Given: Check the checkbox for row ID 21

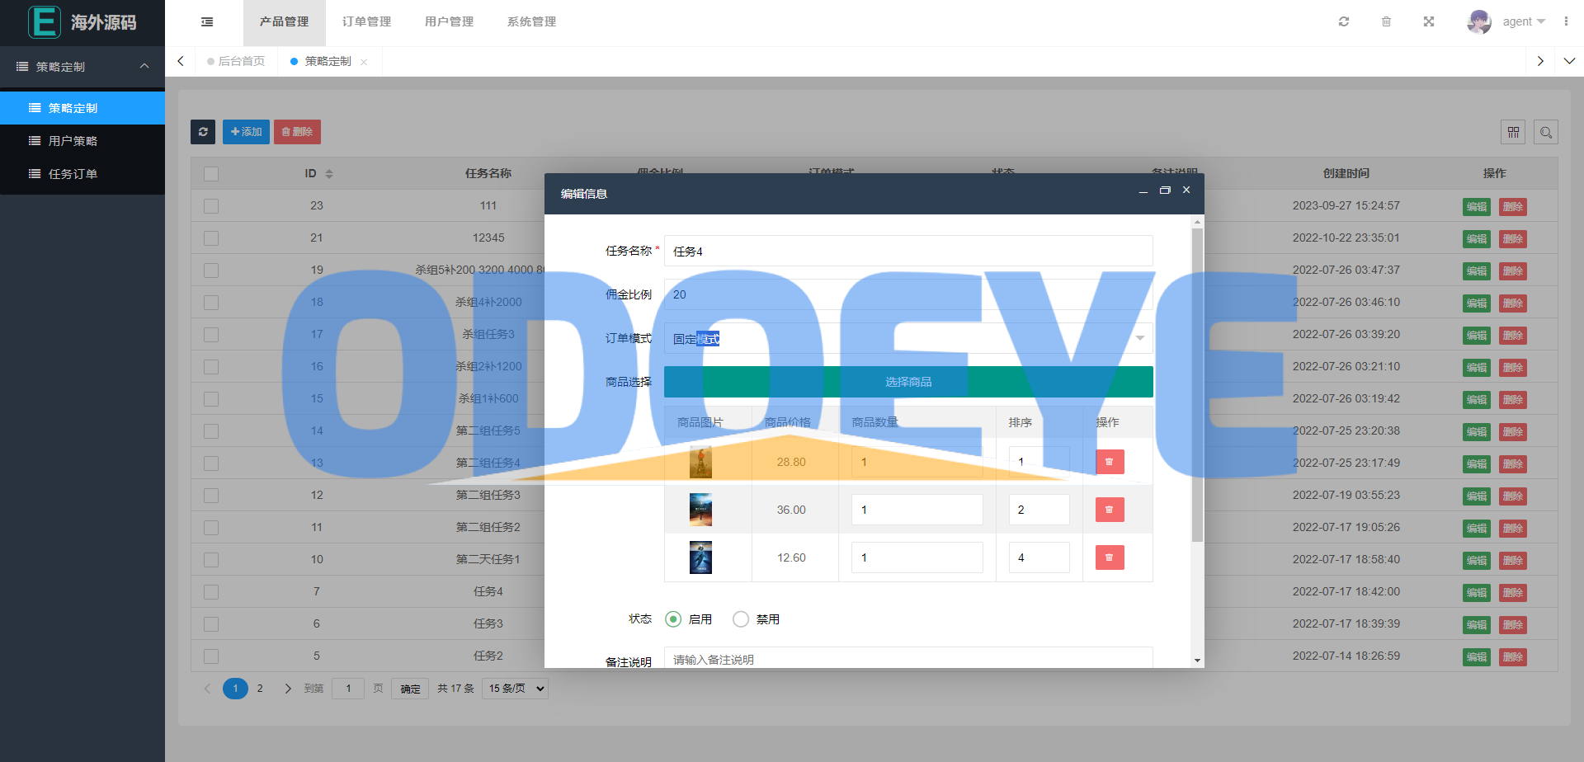Looking at the screenshot, I should coord(211,238).
